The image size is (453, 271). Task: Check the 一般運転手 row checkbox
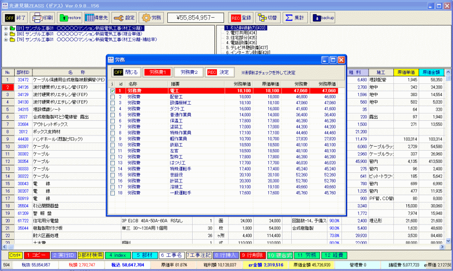112,193
